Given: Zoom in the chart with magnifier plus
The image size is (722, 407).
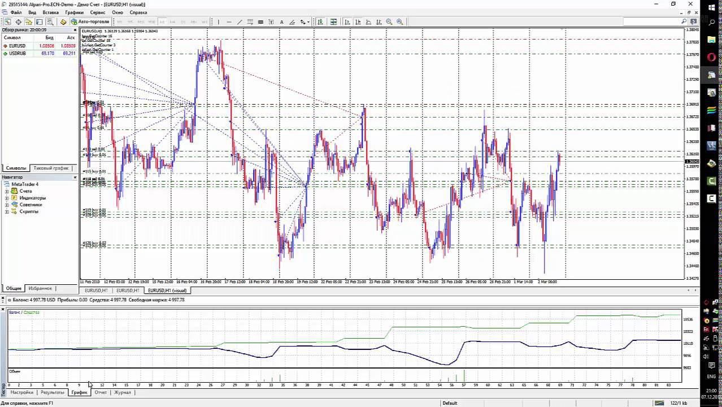Looking at the screenshot, I should (x=400, y=21).
